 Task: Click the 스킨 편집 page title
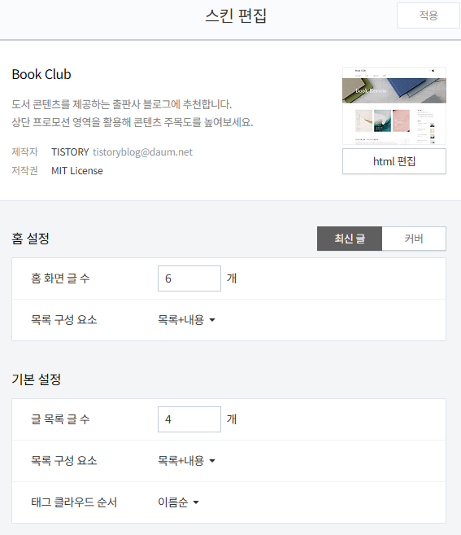pyautogui.click(x=236, y=15)
